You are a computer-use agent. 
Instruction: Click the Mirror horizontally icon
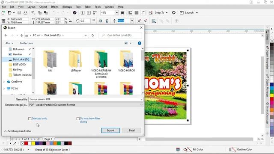[x=101, y=21]
